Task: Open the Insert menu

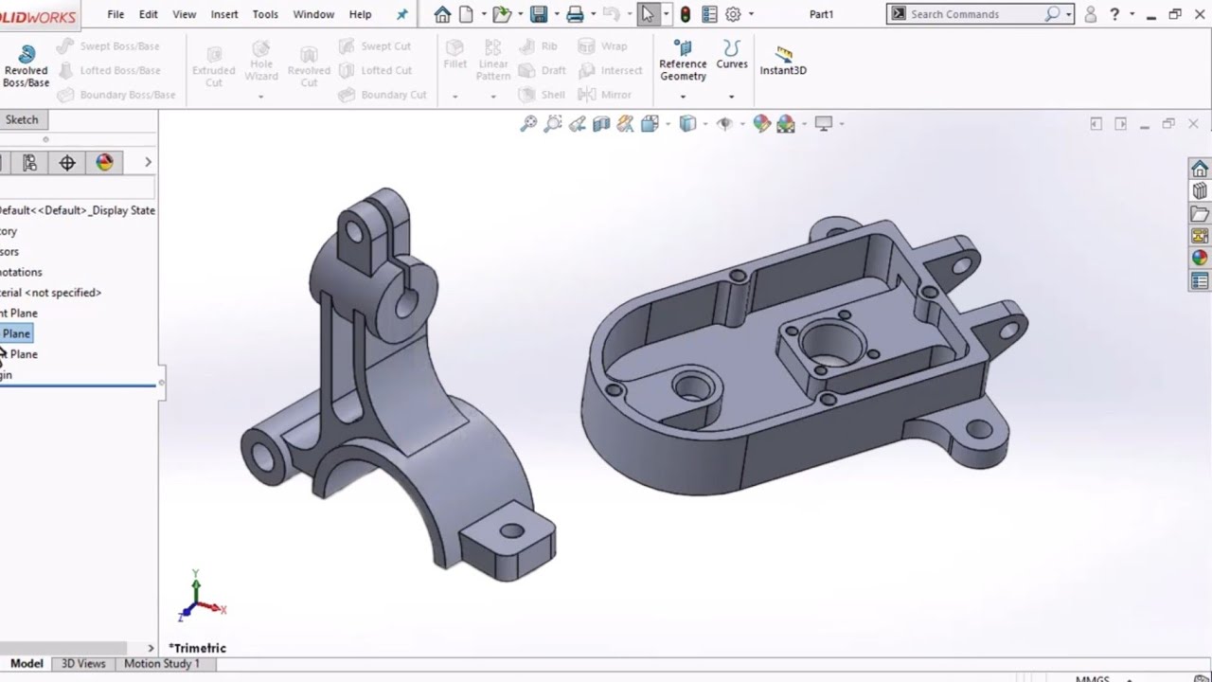Action: click(x=224, y=14)
